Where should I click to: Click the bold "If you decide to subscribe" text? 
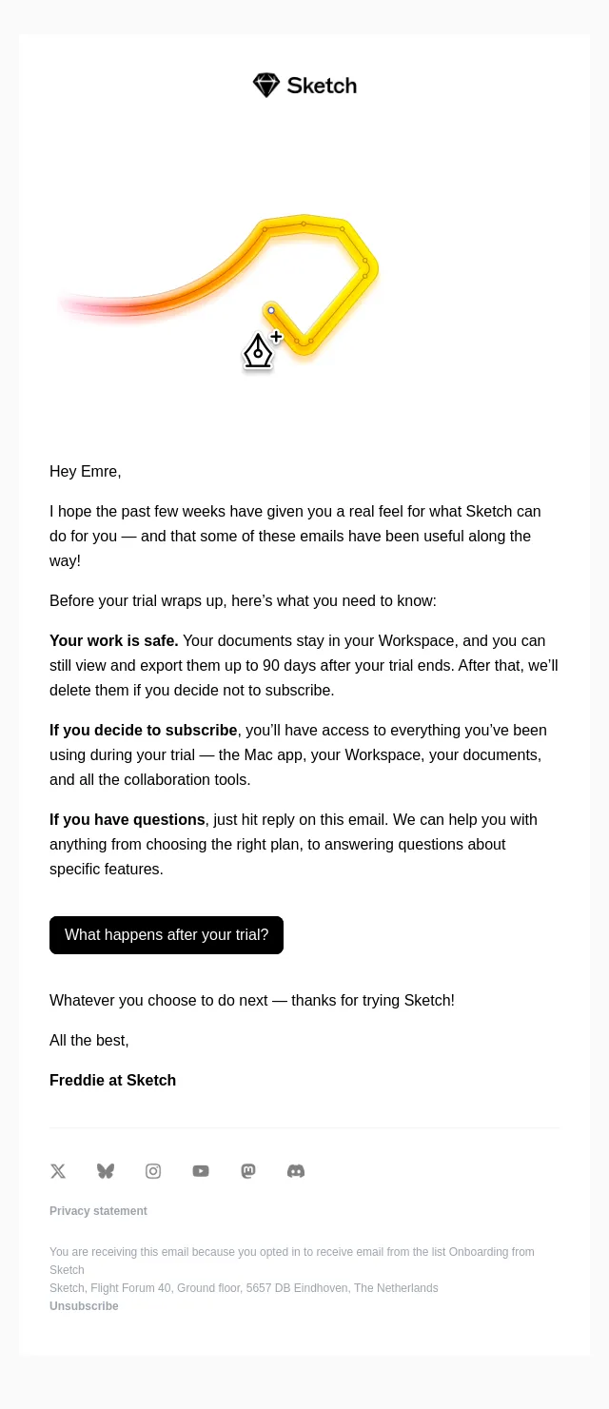click(x=143, y=731)
